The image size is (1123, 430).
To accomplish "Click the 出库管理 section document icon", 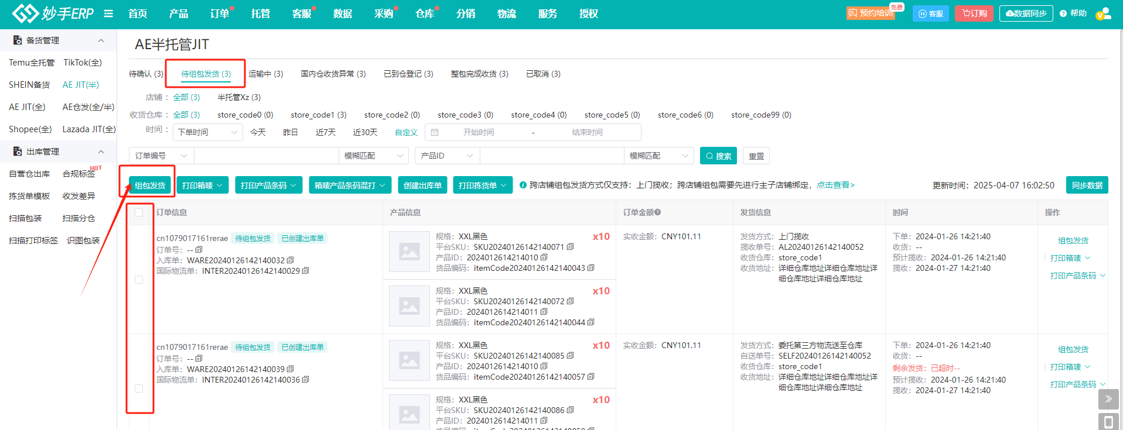I will (x=18, y=152).
